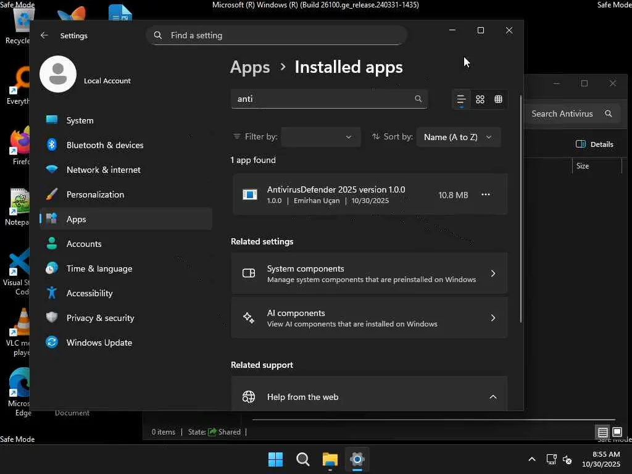Screen dimensions: 632x474
Task: Open System components settings
Action: point(368,273)
